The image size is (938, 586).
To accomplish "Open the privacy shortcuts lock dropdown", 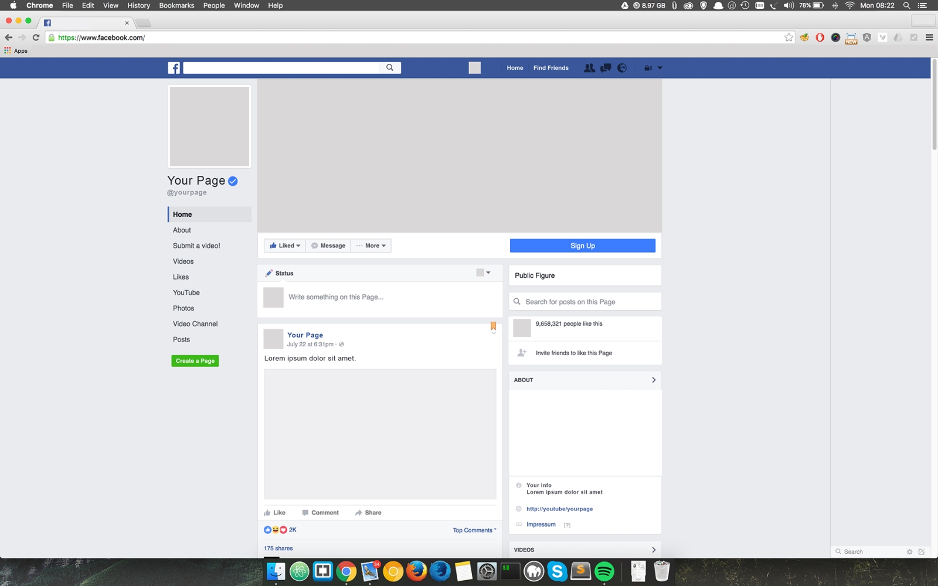I will pos(652,67).
